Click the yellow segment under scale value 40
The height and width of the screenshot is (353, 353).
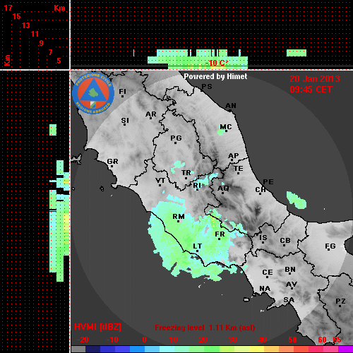pyautogui.click(x=257, y=349)
